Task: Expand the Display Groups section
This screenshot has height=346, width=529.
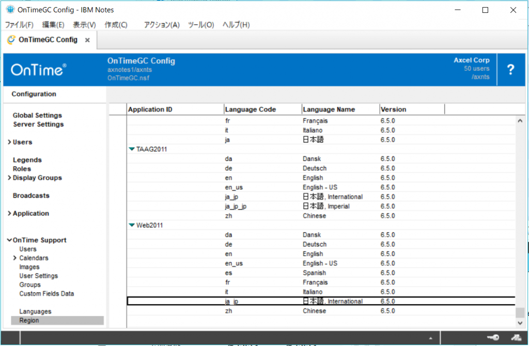Action: tap(9, 178)
